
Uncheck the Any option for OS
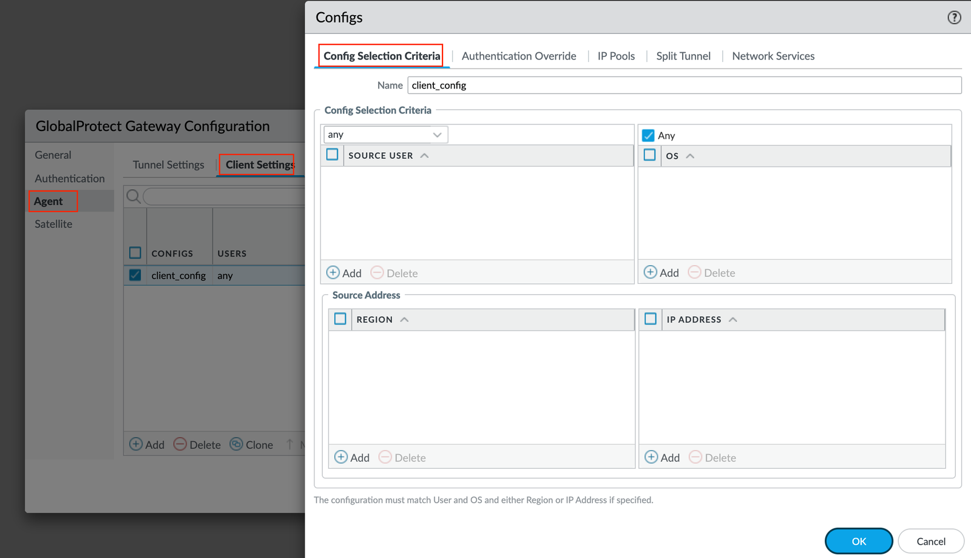649,135
